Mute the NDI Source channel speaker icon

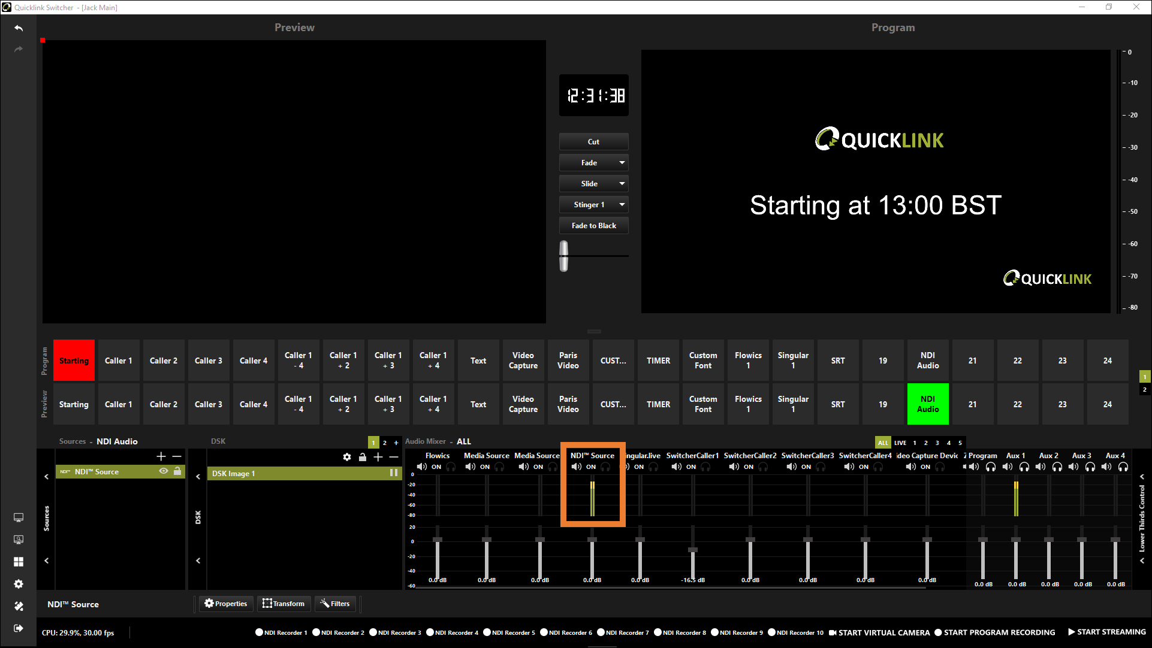(576, 467)
